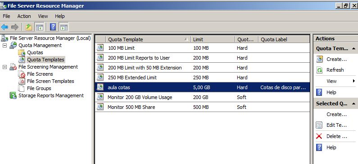
Task: Toggle sort arrow on Quota Template column
Action: coord(186,39)
